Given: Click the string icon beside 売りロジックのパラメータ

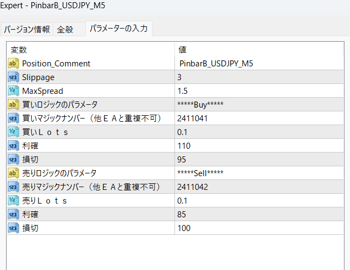Looking at the screenshot, I should [14, 173].
